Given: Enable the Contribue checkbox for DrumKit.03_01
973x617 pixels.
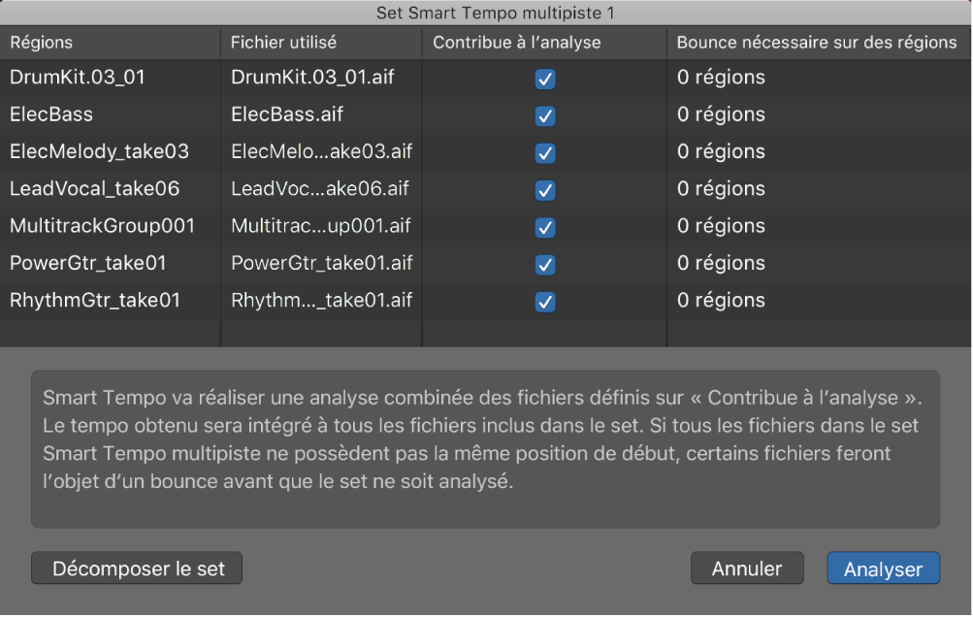Looking at the screenshot, I should (546, 78).
